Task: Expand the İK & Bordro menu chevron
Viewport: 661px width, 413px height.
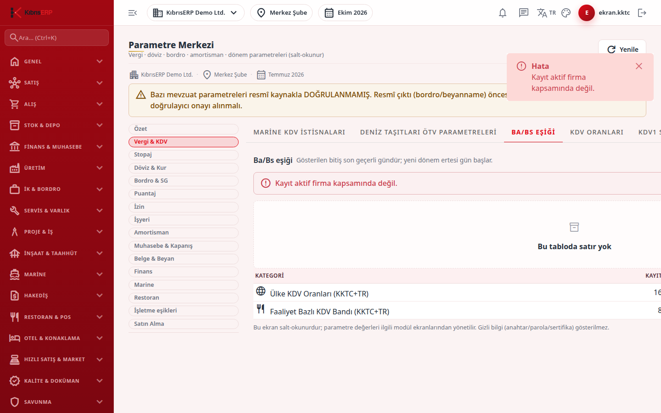Action: [x=100, y=189]
